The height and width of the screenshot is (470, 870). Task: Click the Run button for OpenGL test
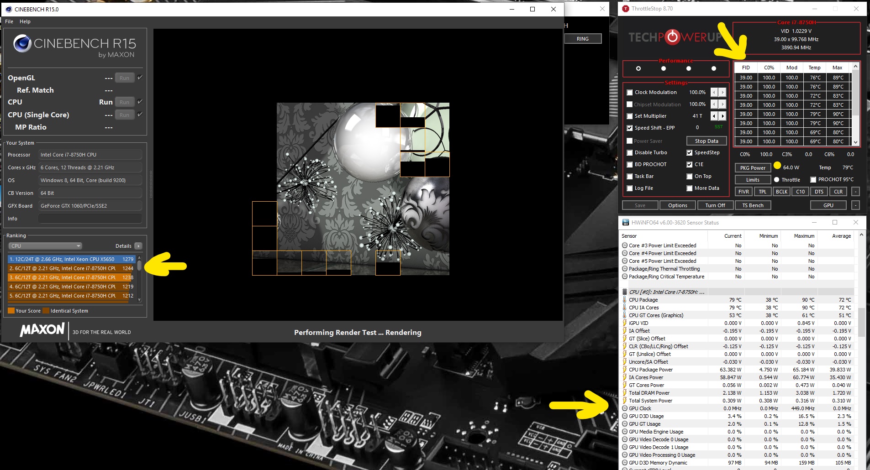coord(124,78)
